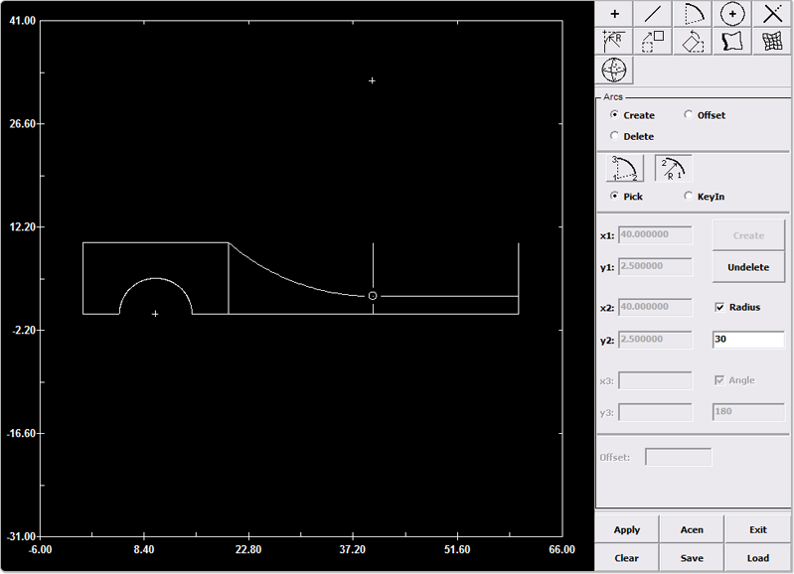This screenshot has height=574, width=794.
Task: Select the line drawing tool
Action: point(653,14)
